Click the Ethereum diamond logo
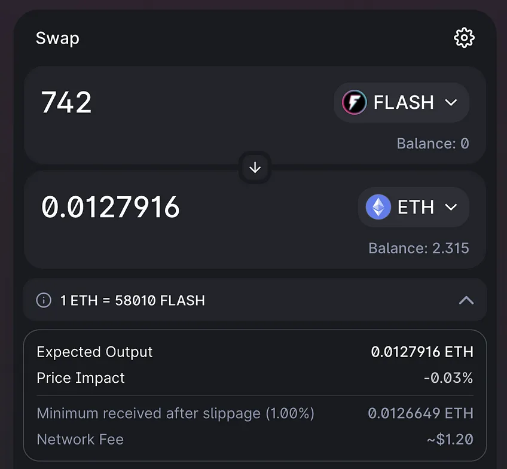 click(x=378, y=207)
